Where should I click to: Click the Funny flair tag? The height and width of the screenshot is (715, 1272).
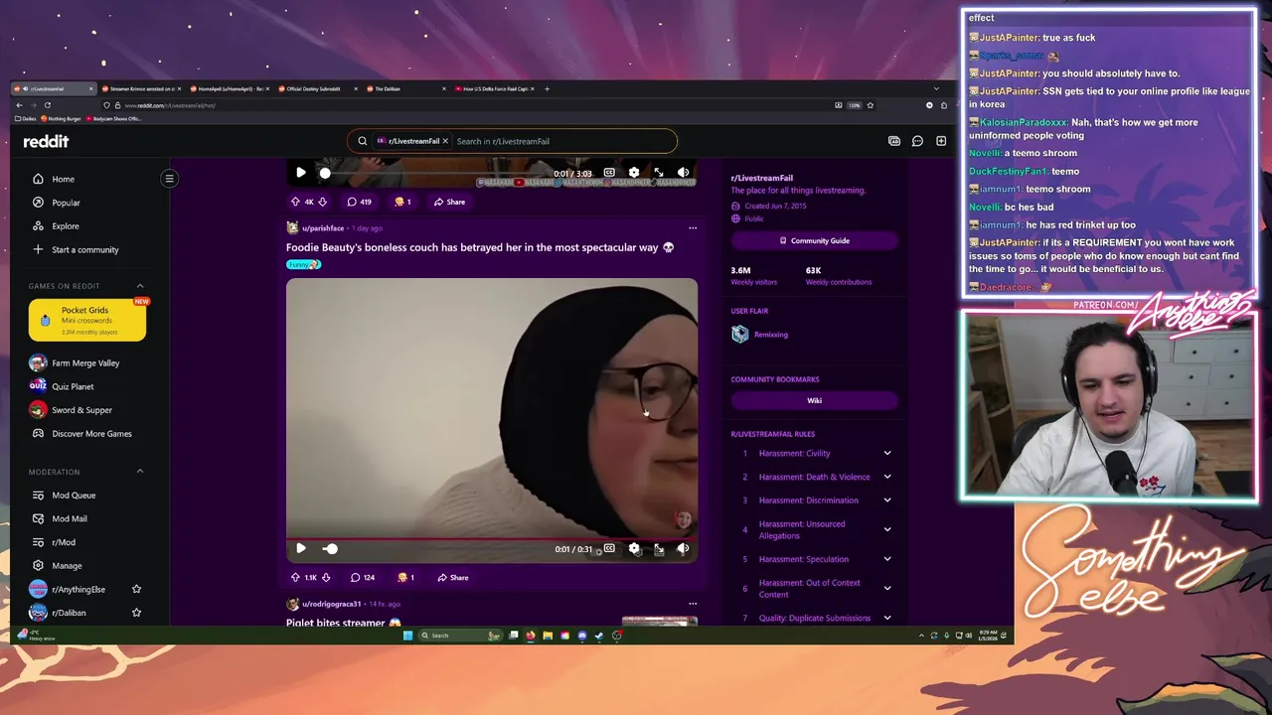coord(304,265)
